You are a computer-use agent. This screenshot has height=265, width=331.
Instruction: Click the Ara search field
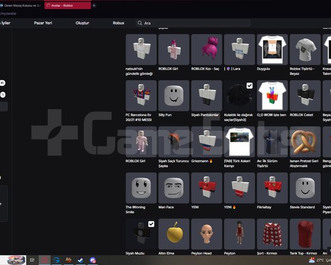coord(193,23)
